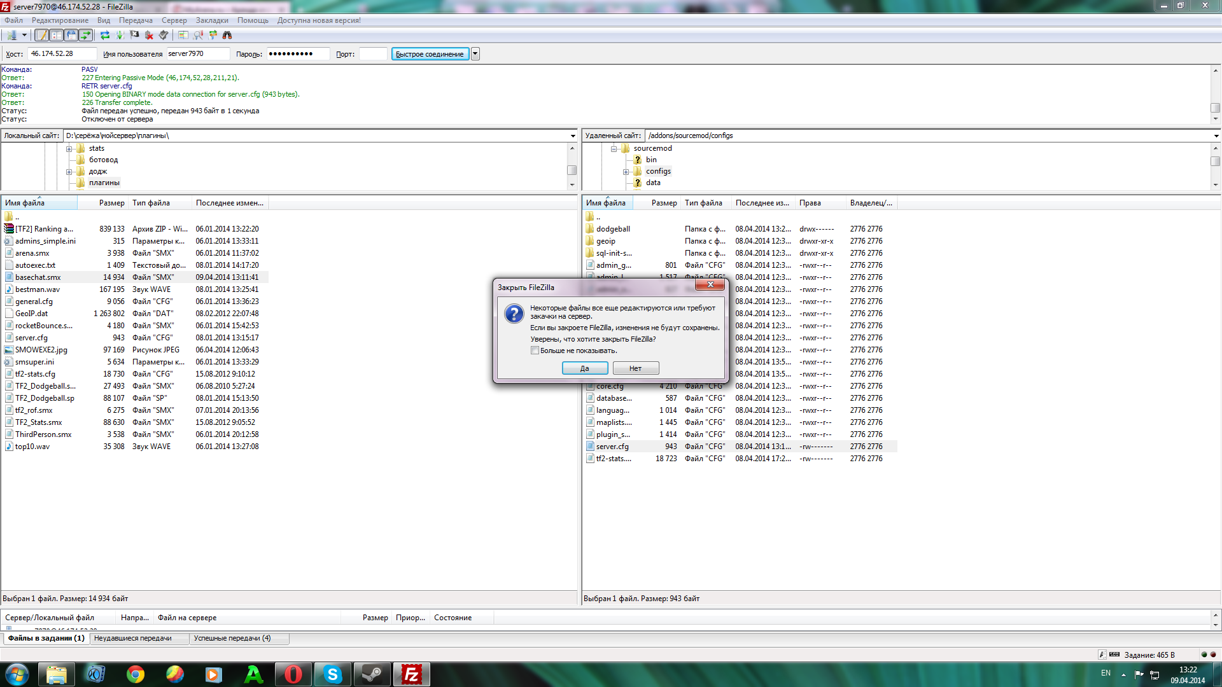Click the SMOWEXE2.jpg image file icon
The height and width of the screenshot is (687, 1222).
(x=9, y=350)
